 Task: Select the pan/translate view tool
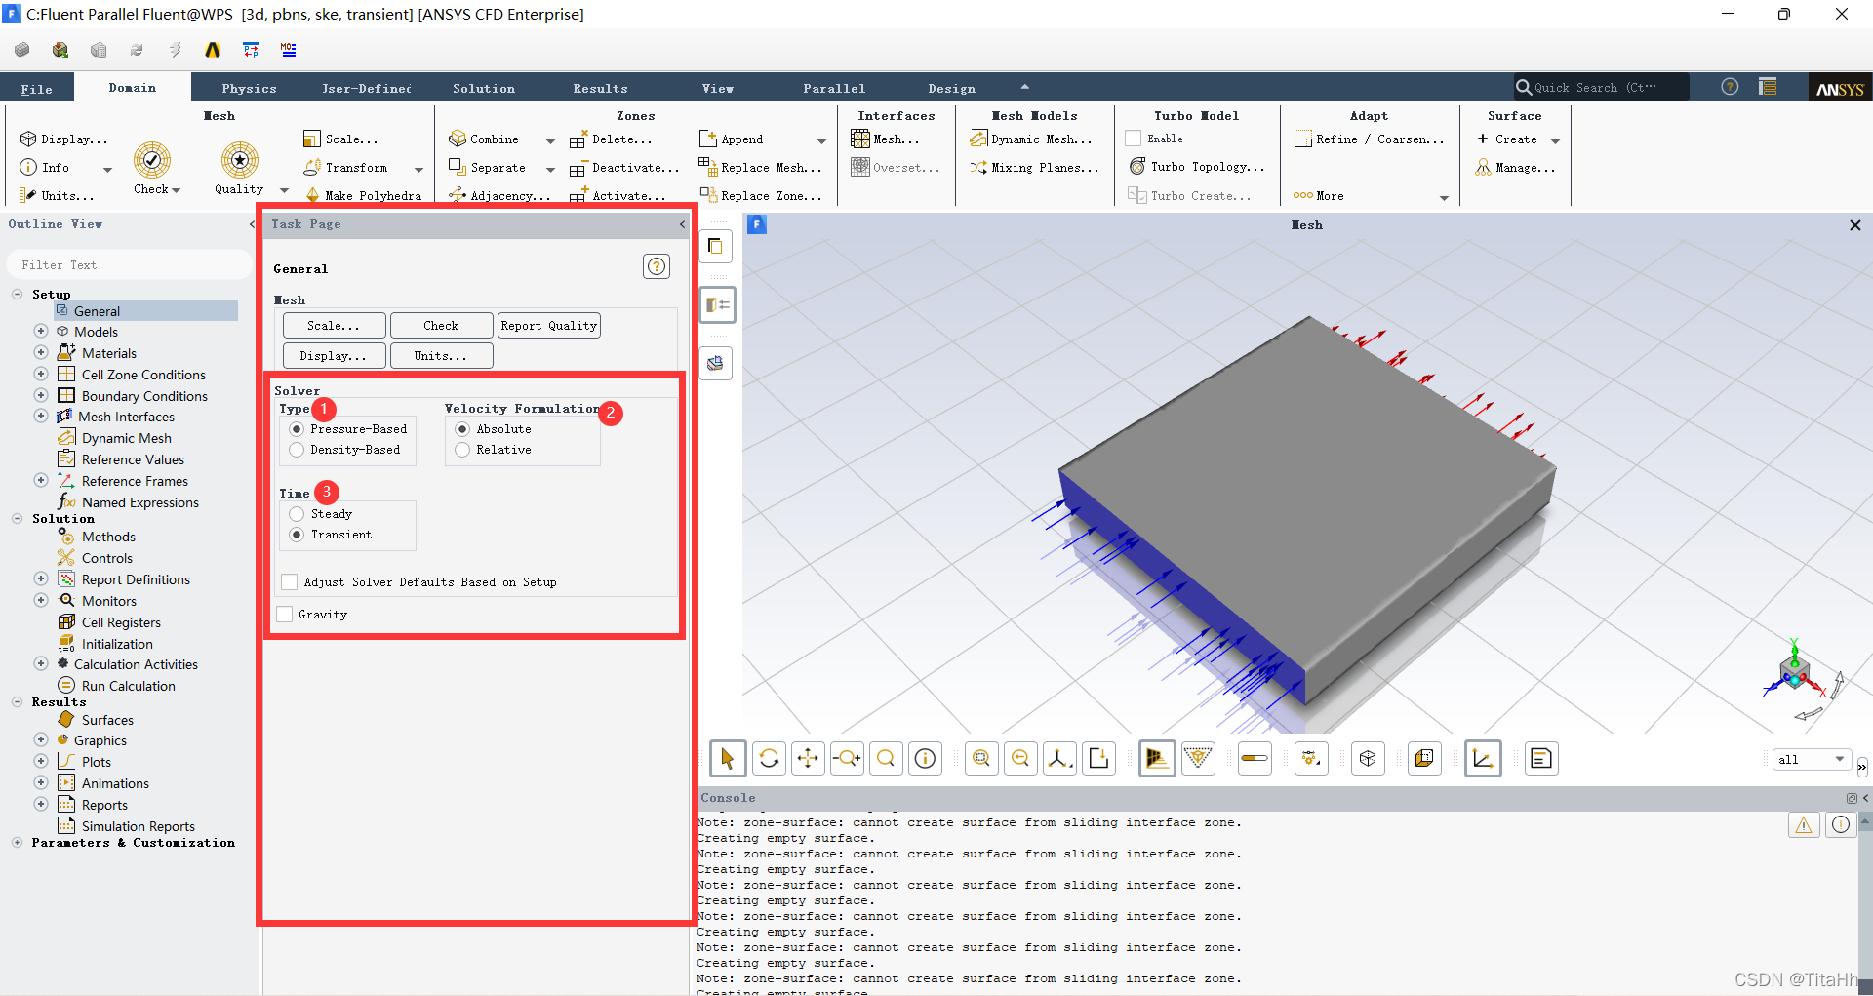(808, 759)
